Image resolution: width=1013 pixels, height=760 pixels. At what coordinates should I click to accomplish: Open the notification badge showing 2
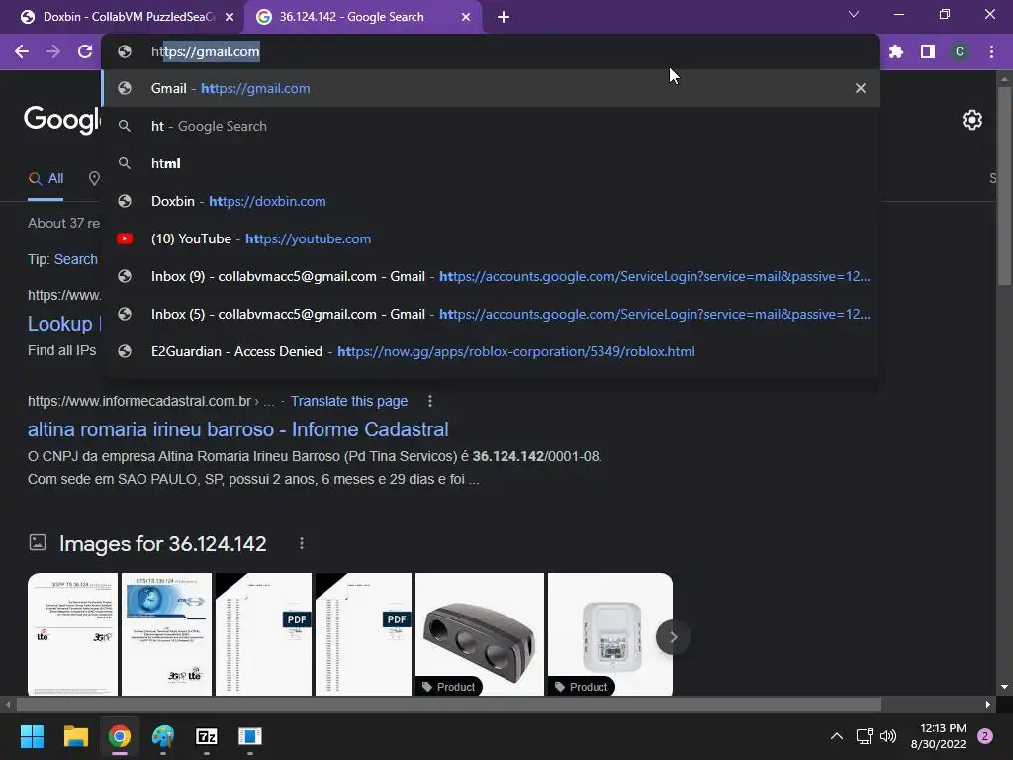(x=985, y=736)
